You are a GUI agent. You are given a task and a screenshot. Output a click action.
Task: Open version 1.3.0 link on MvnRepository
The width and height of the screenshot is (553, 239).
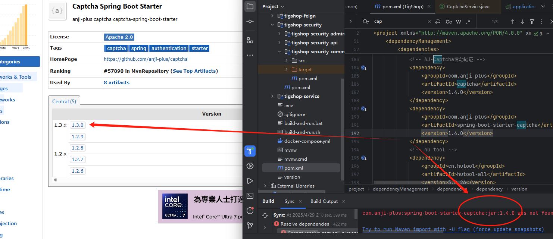pos(78,125)
